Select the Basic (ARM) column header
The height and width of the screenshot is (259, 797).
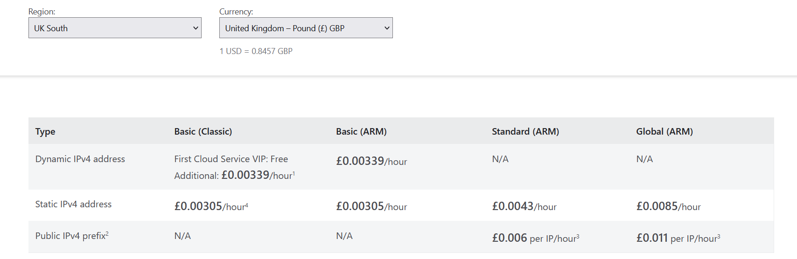pos(361,132)
